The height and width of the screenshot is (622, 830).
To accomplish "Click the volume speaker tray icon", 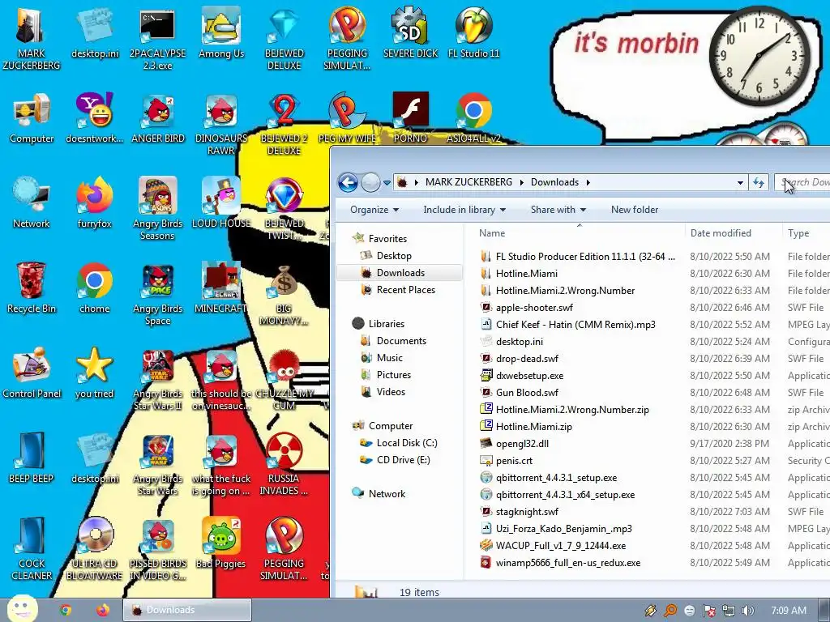I will [747, 611].
